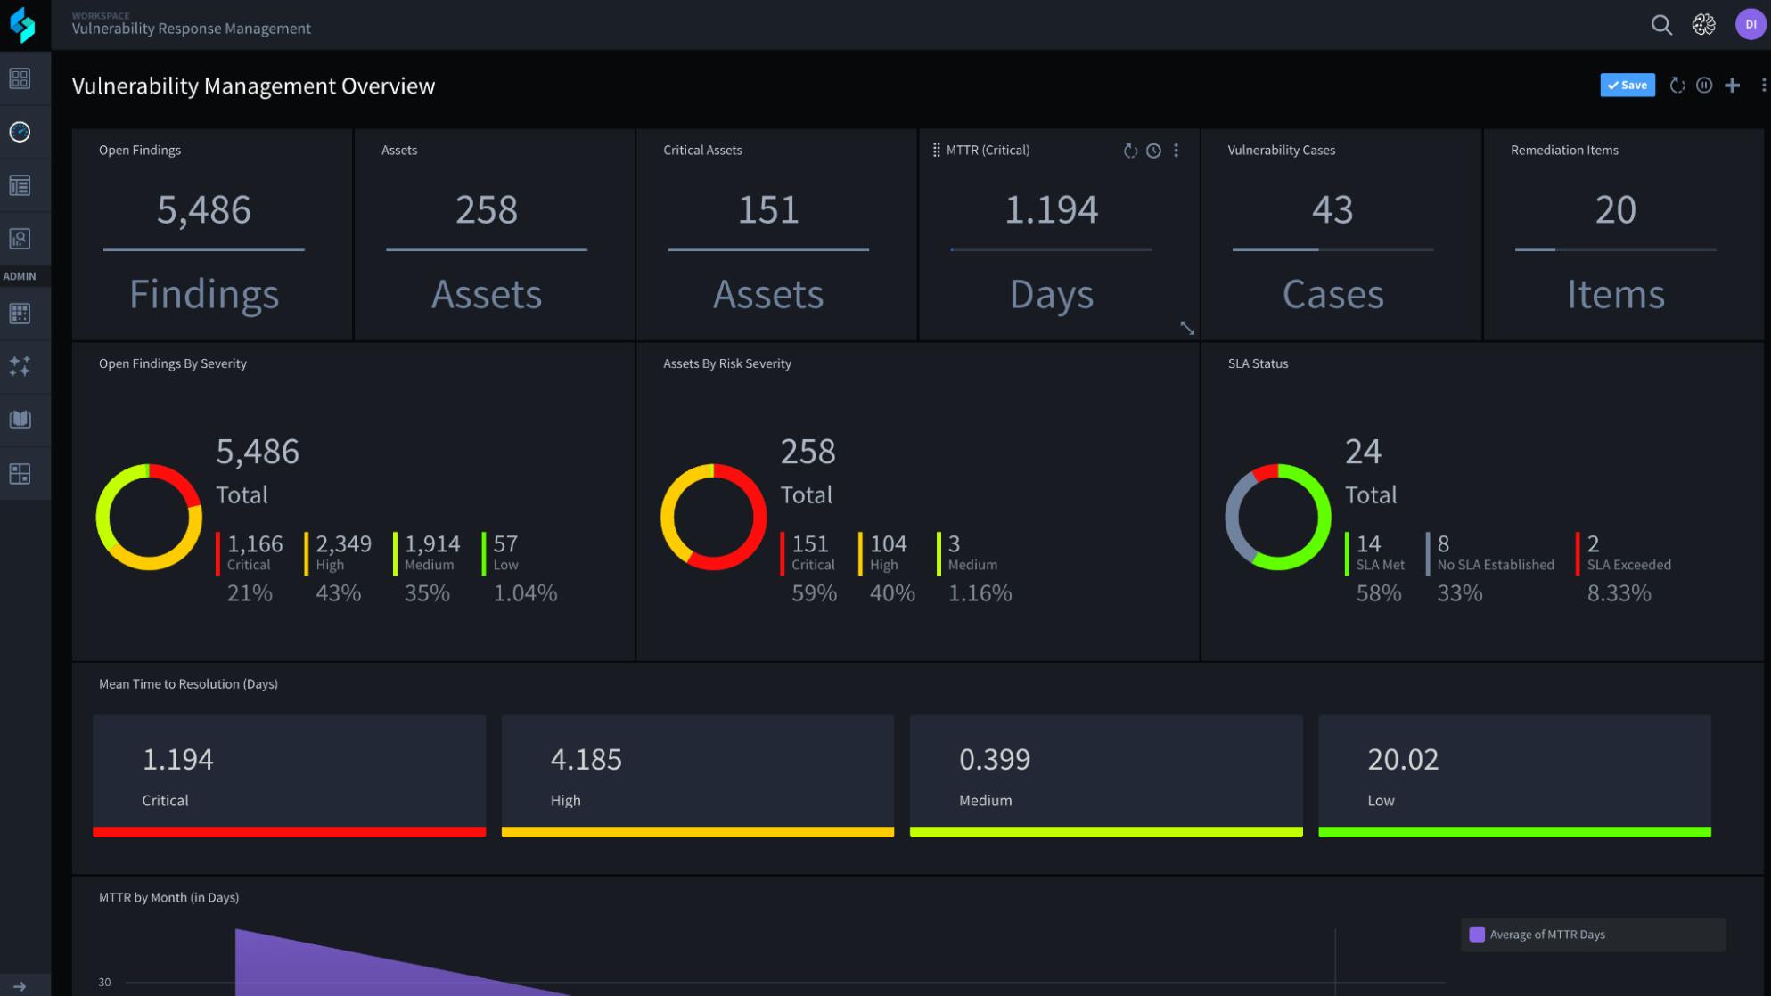Screen dimensions: 1771x996
Task: Open the AI brain assistant icon
Action: click(1703, 25)
